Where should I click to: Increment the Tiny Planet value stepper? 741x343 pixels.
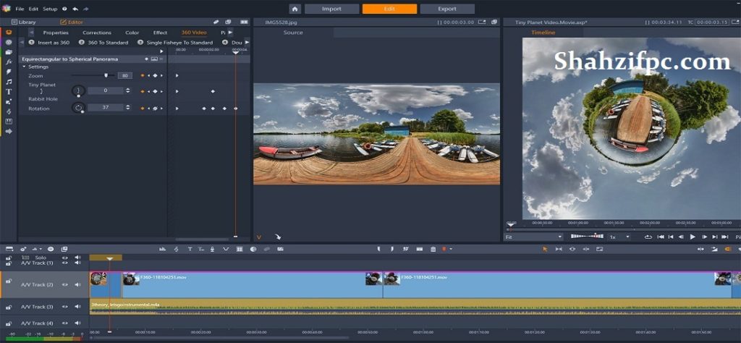127,89
